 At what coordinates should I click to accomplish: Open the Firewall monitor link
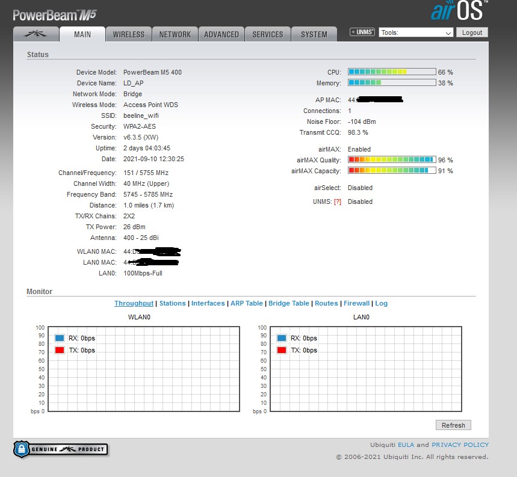pyautogui.click(x=357, y=303)
